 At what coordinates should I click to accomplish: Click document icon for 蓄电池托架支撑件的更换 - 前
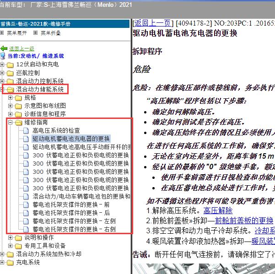pyautogui.click(x=26, y=205)
